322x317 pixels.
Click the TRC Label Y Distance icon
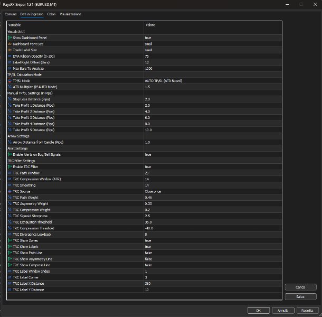(x=10, y=290)
